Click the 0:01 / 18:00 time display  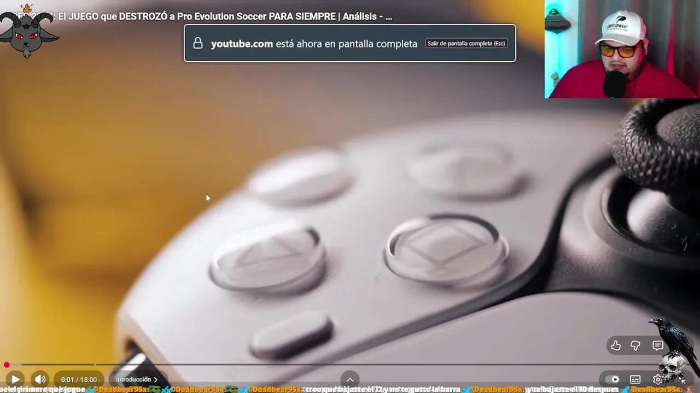tap(79, 379)
